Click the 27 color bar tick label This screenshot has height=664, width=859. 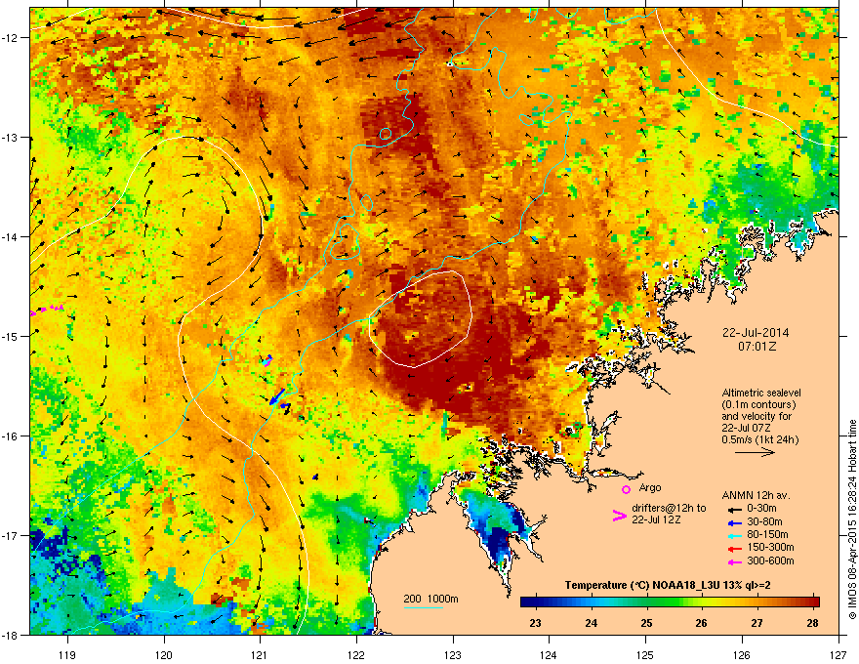[757, 623]
